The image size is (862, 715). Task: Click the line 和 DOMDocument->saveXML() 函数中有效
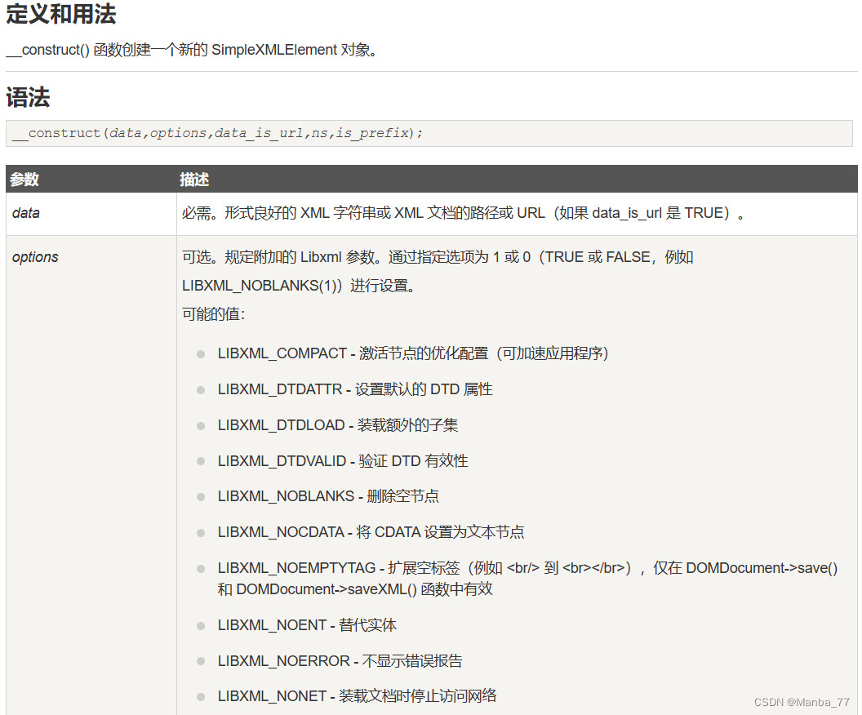355,589
